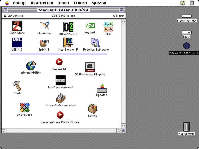Viewport: 199px width, 149px height.
Task: Open the Ablage menu
Action: pos(20,3)
